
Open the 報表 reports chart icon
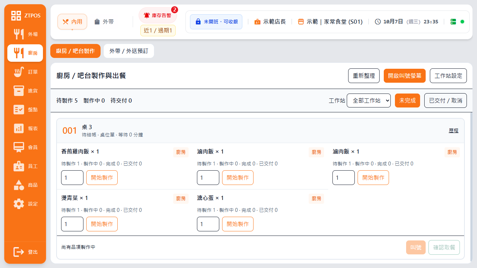(x=19, y=128)
